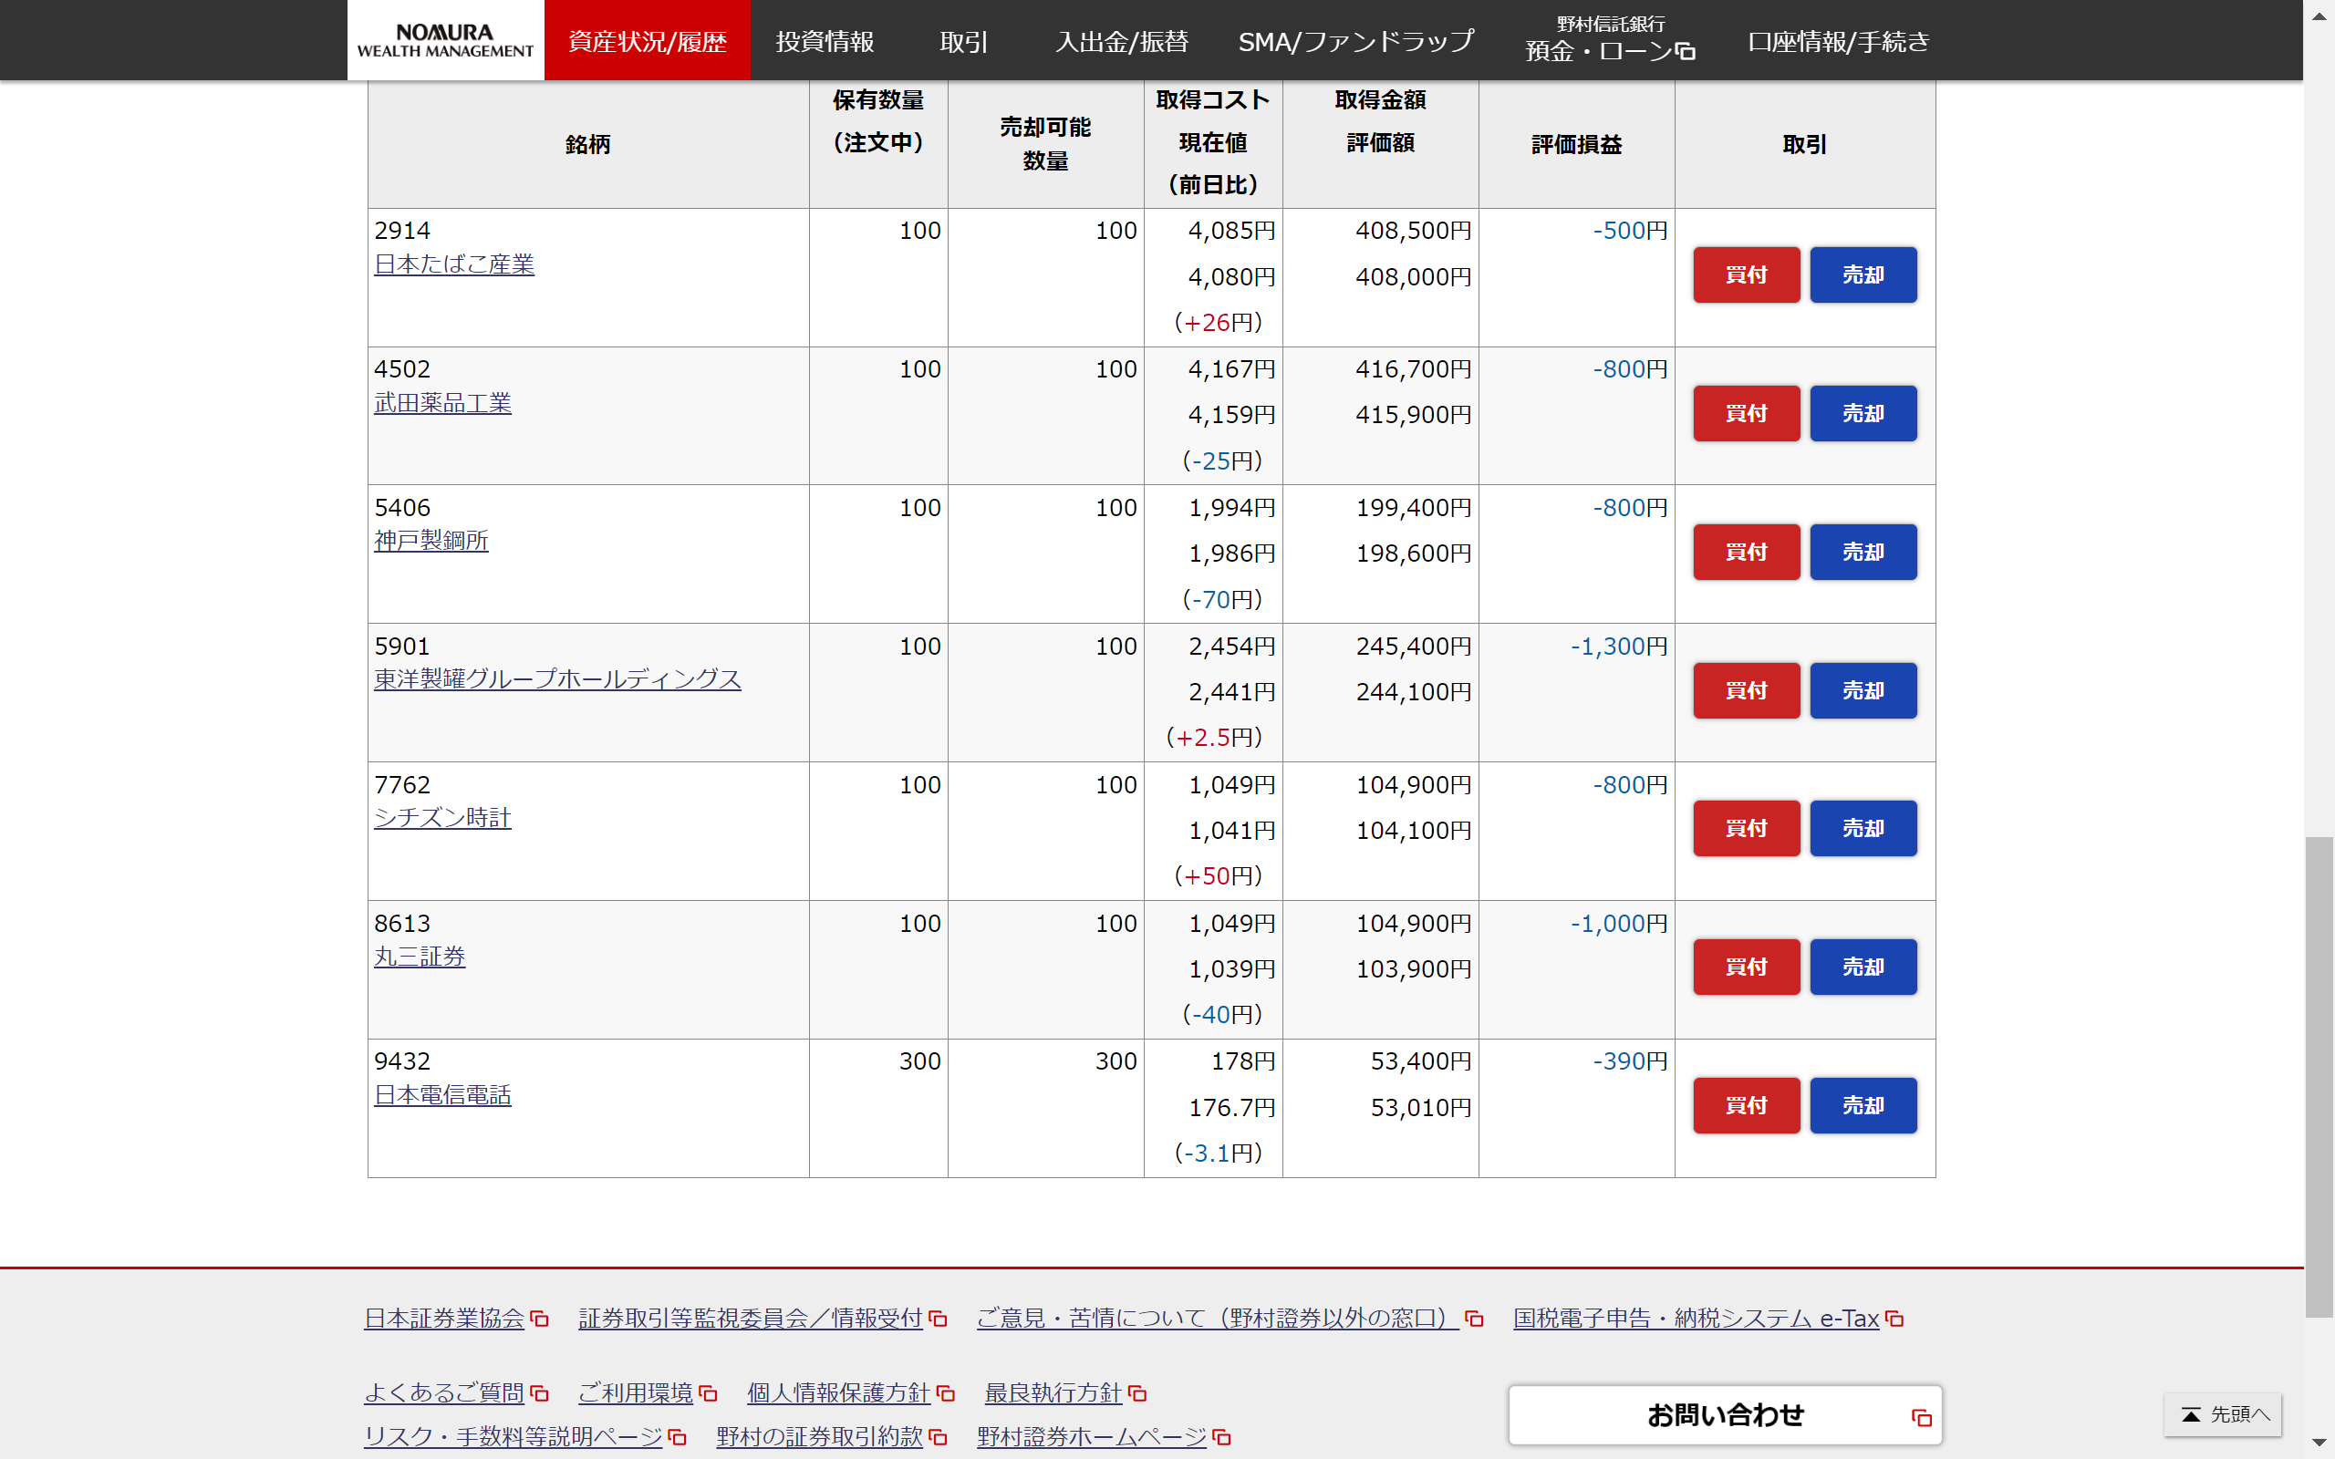The image size is (2335, 1459).
Task: Open the 入出金/振替 menu
Action: coord(1121,42)
